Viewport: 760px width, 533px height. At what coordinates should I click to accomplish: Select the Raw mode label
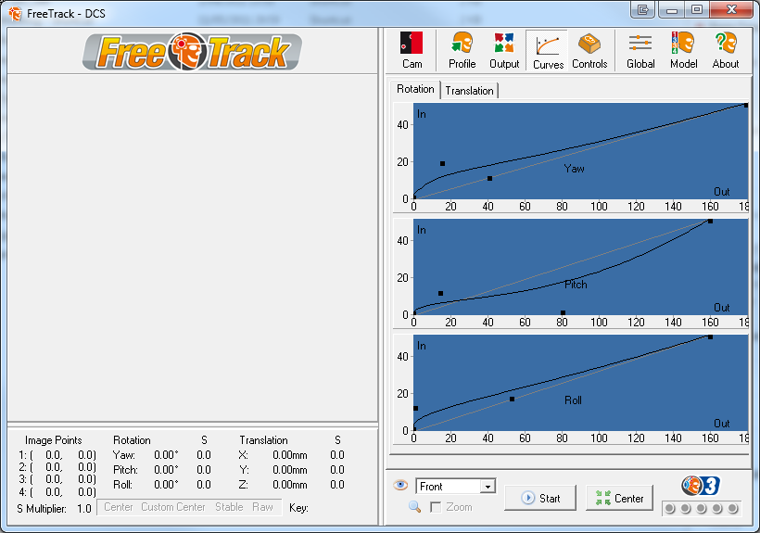click(x=262, y=507)
